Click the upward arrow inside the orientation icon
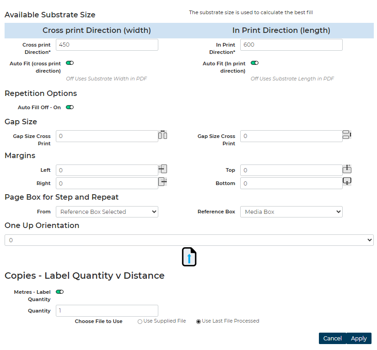The image size is (377, 350). (x=189, y=258)
